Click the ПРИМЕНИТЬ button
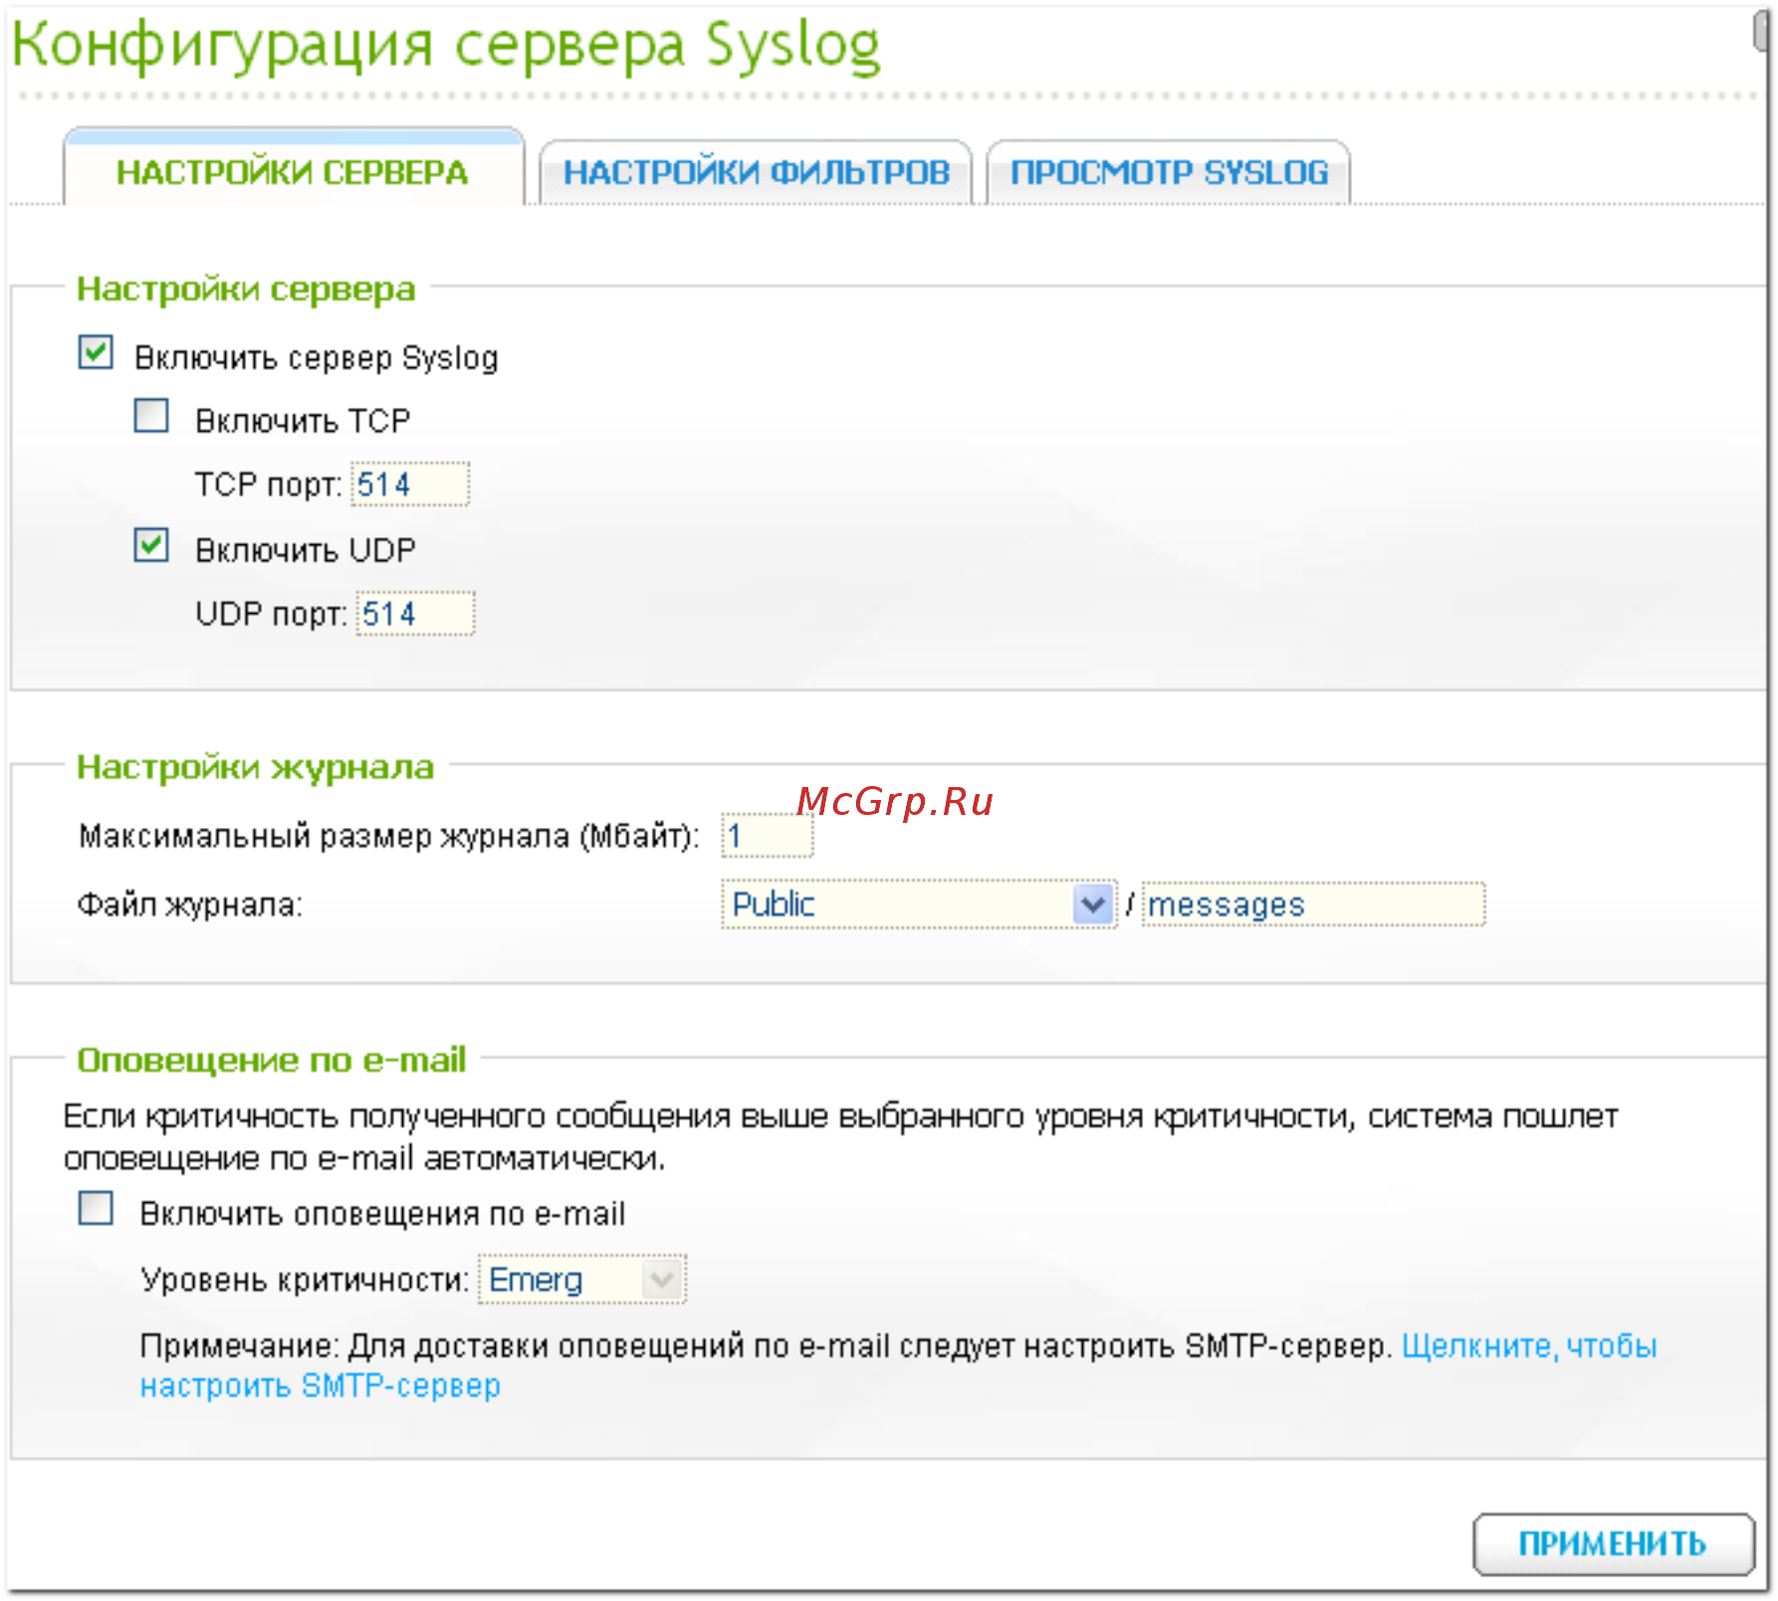Screen dimensions: 1778x1601 (1613, 1543)
